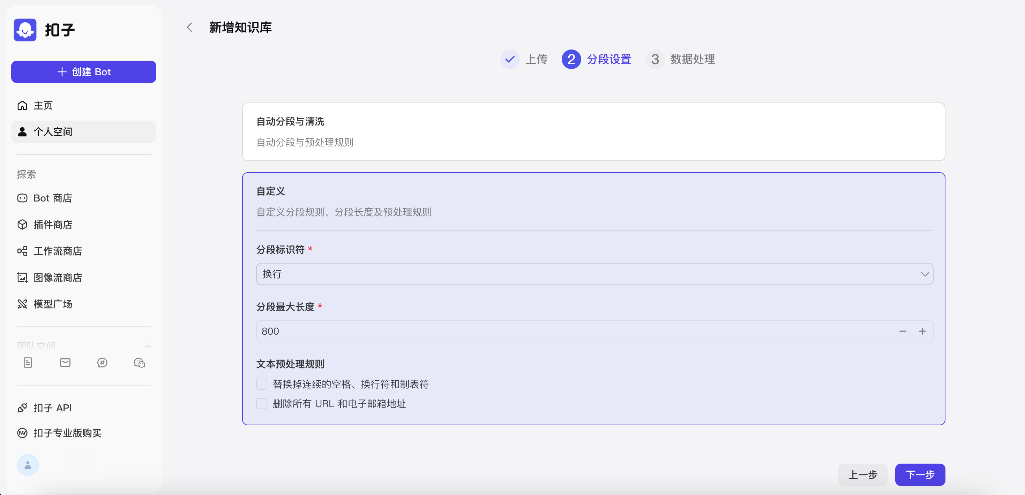Open the WeChat contact icon near 团队空间
Viewport: 1025px width, 495px height.
point(139,363)
